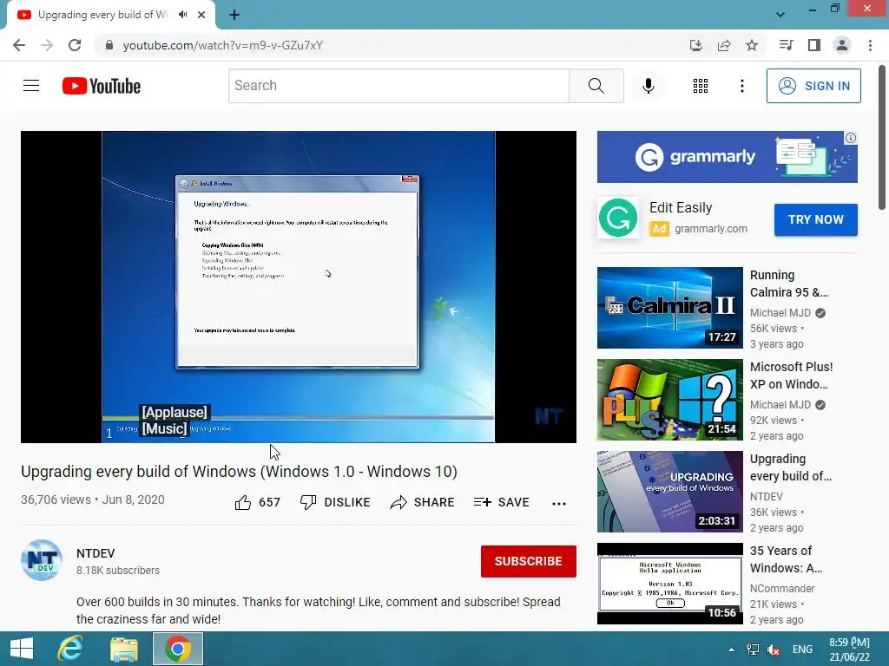889x666 pixels.
Task: Go back to previous page
Action: coord(19,45)
